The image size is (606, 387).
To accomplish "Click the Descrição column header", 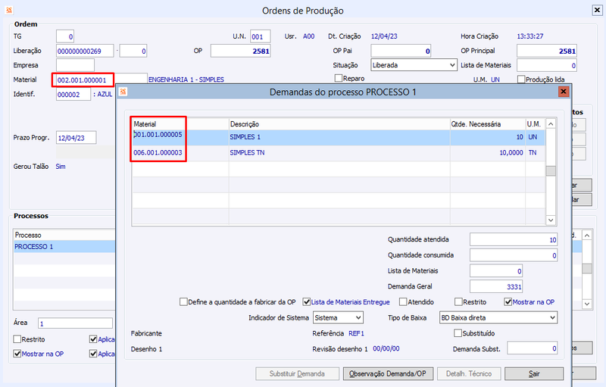I will pyautogui.click(x=339, y=124).
